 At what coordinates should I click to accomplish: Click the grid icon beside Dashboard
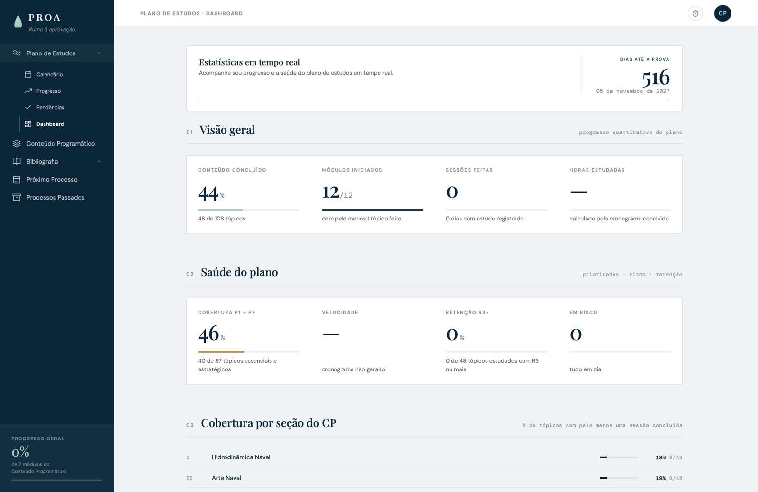click(x=28, y=124)
